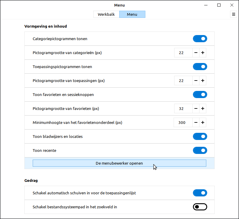Increase Pictogramgrootte van favorieten value
The width and height of the screenshot is (239, 219).
coord(203,108)
